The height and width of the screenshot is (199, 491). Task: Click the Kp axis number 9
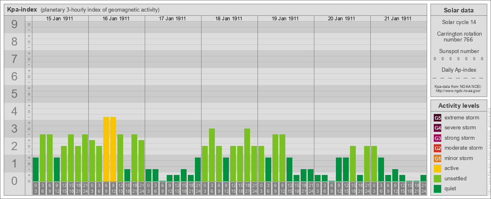[x=15, y=24]
